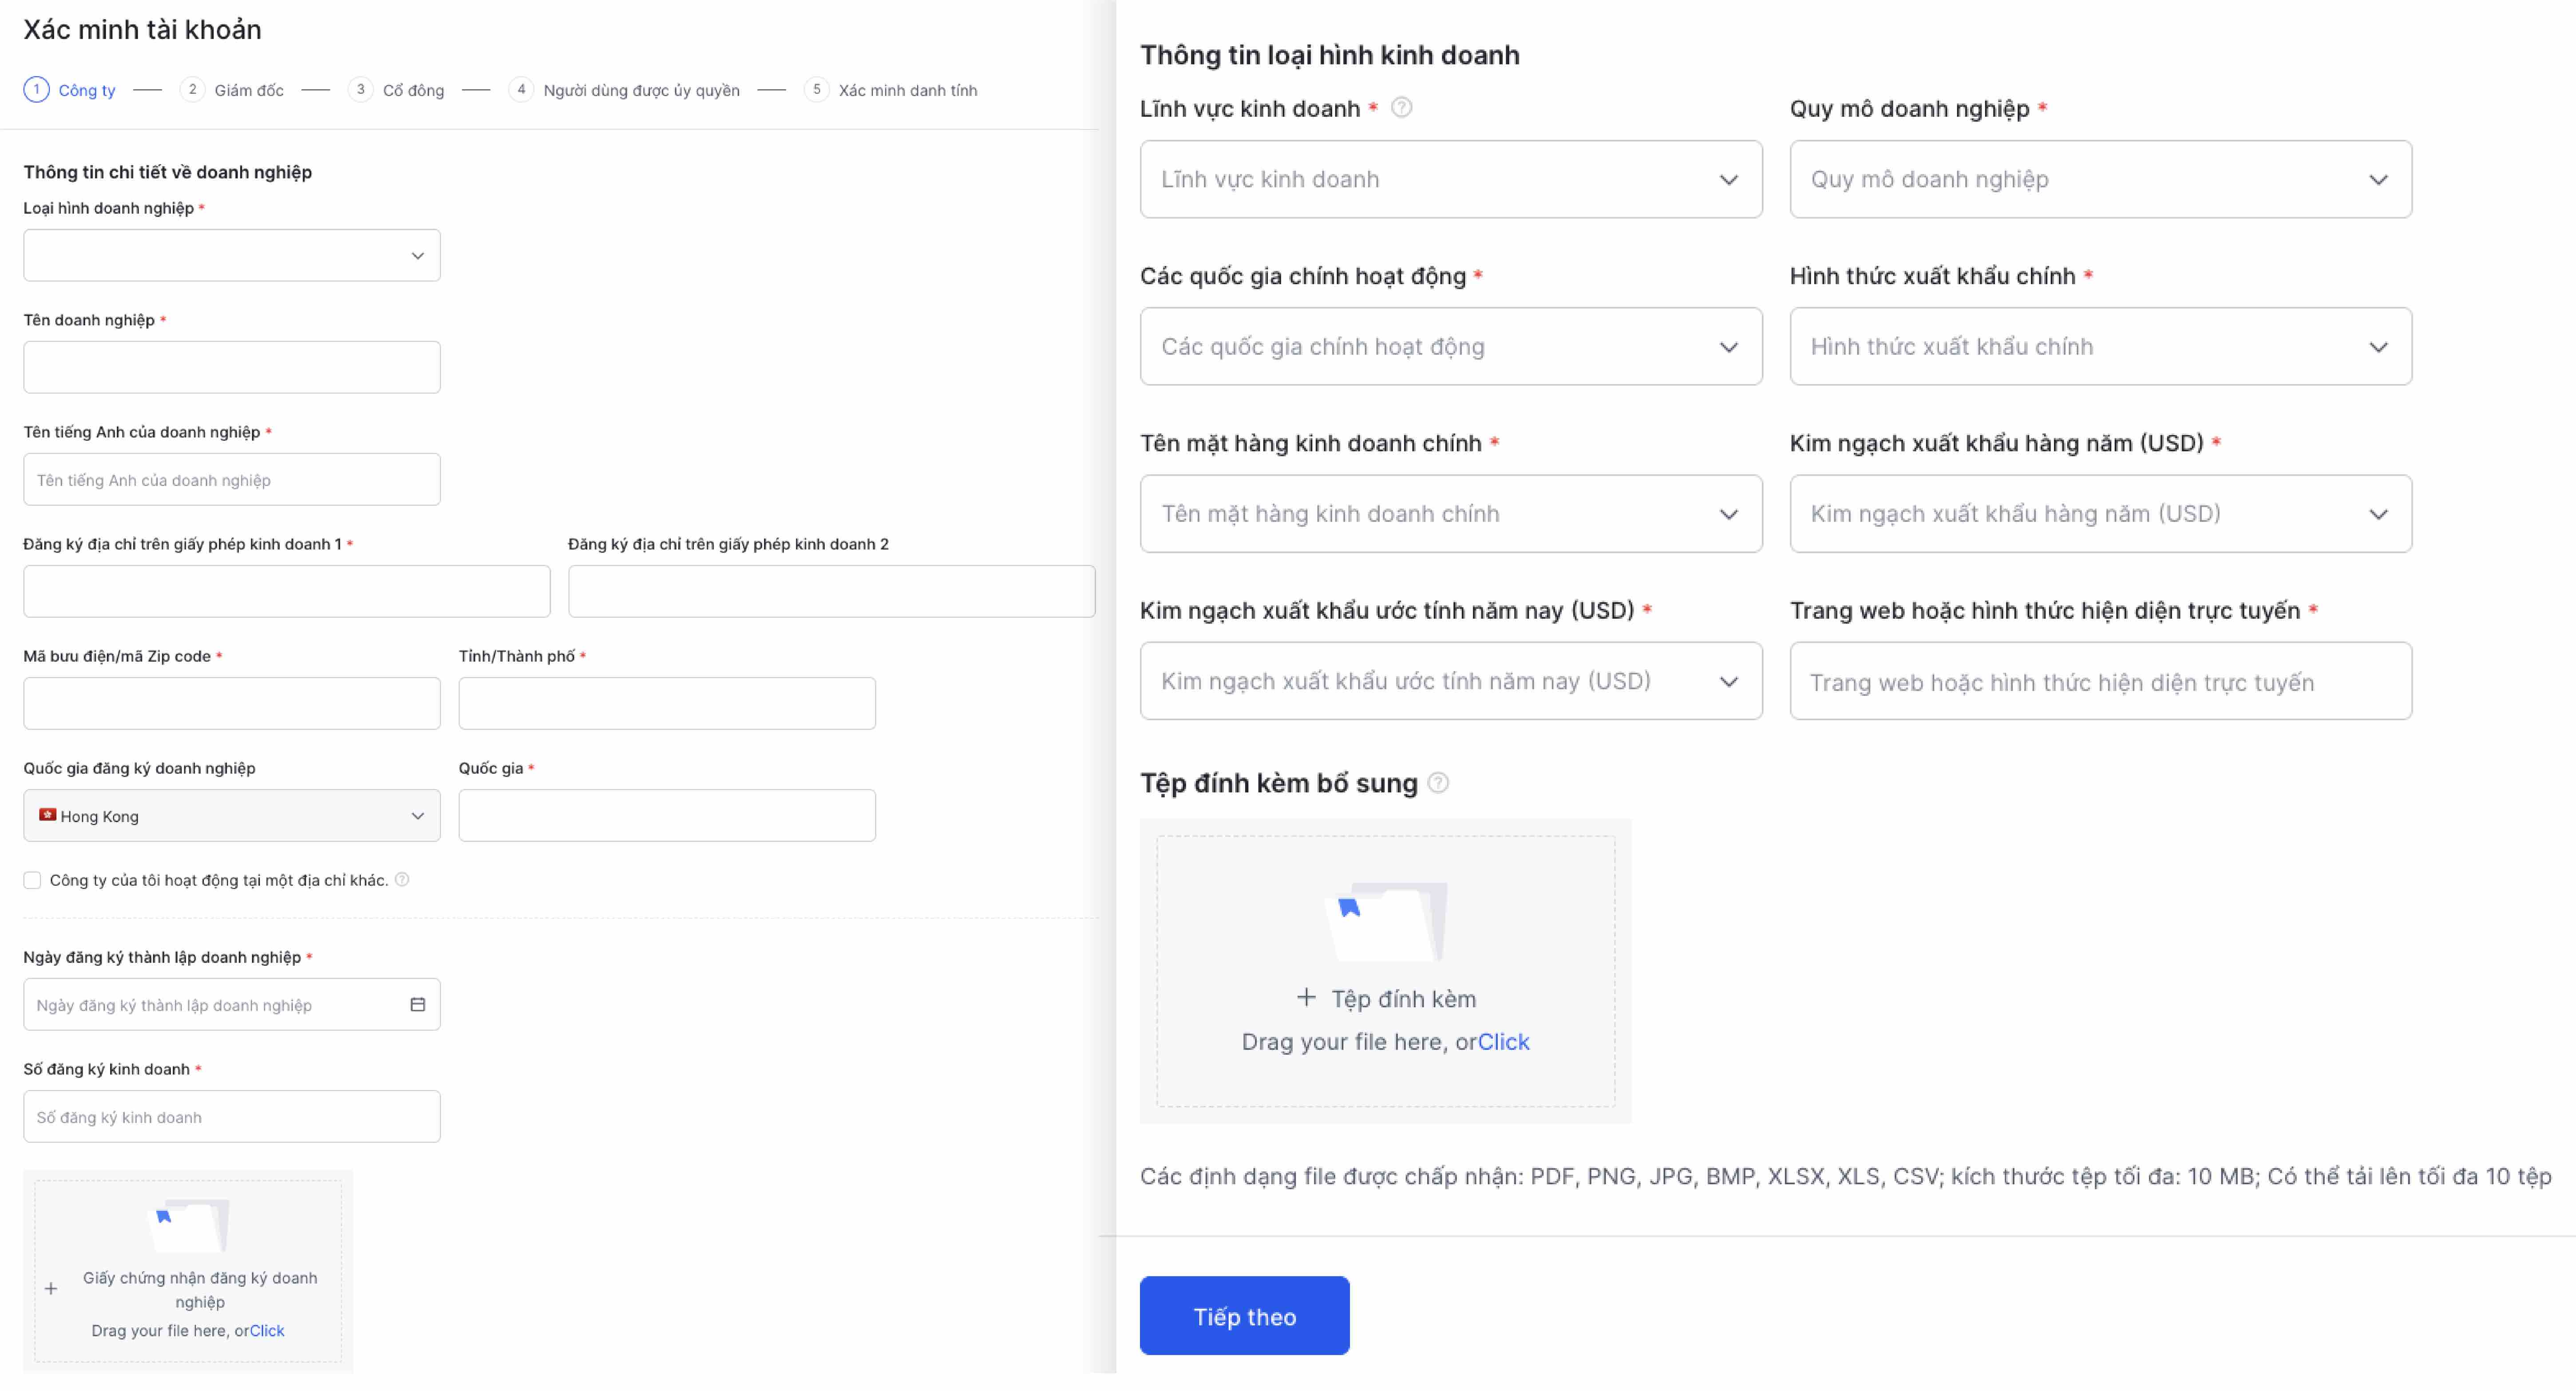Click help icon beside Lĩnh vực kinh doanh
2576x1391 pixels.
click(1402, 108)
